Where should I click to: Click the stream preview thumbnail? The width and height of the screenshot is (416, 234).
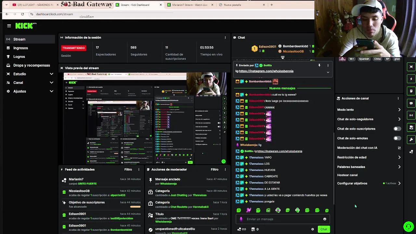145,118
